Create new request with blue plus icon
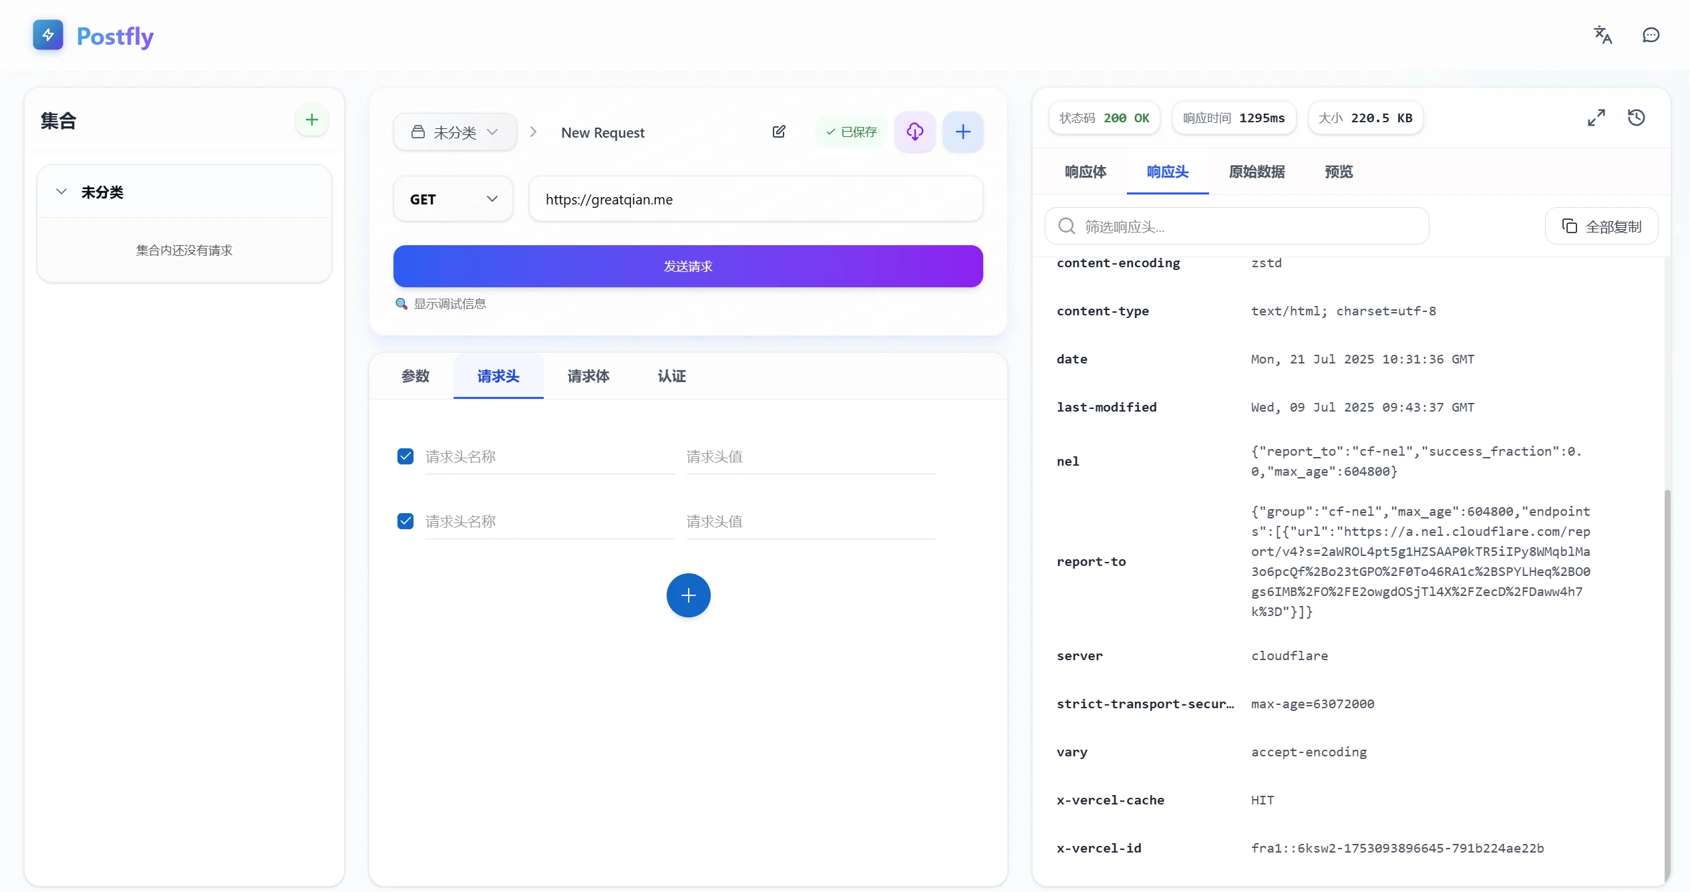Image resolution: width=1690 pixels, height=892 pixels. click(963, 132)
